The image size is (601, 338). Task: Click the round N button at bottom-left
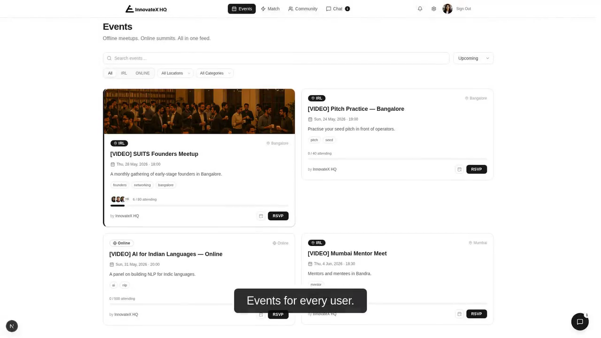[x=12, y=326]
